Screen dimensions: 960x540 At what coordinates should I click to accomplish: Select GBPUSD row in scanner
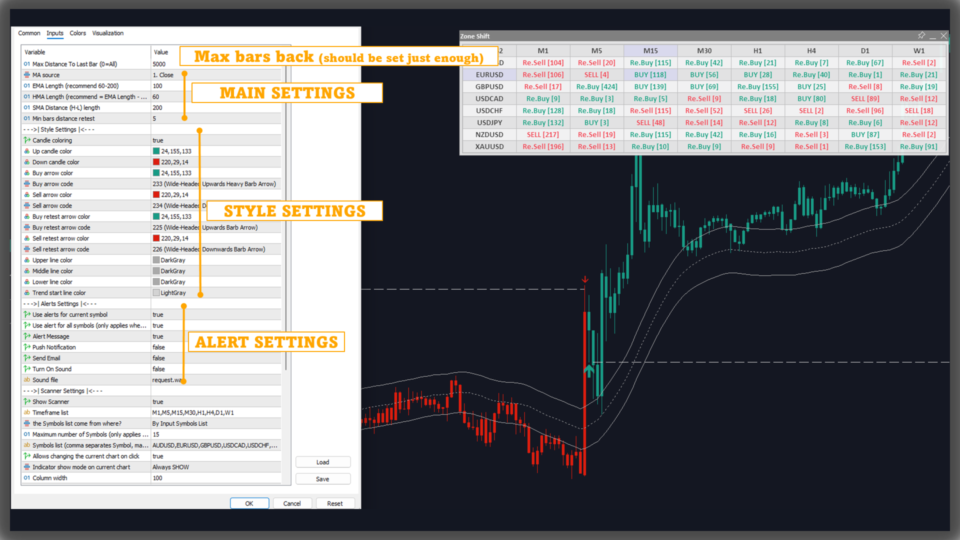click(489, 86)
